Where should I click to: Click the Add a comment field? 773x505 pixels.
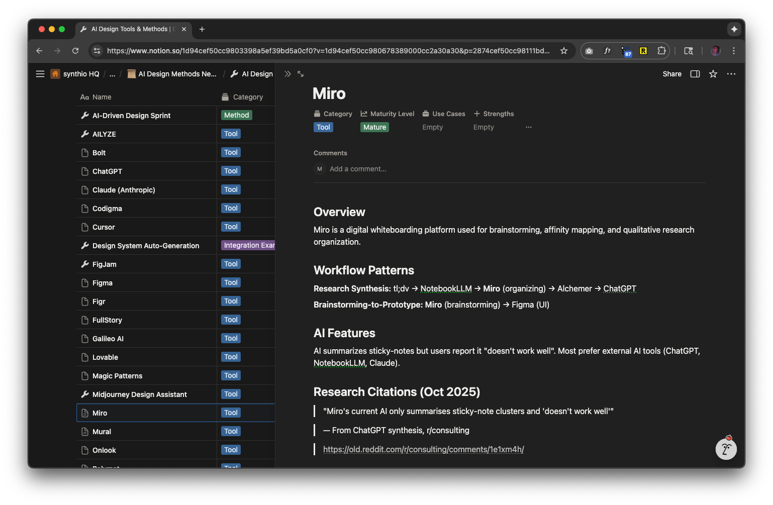pyautogui.click(x=358, y=169)
